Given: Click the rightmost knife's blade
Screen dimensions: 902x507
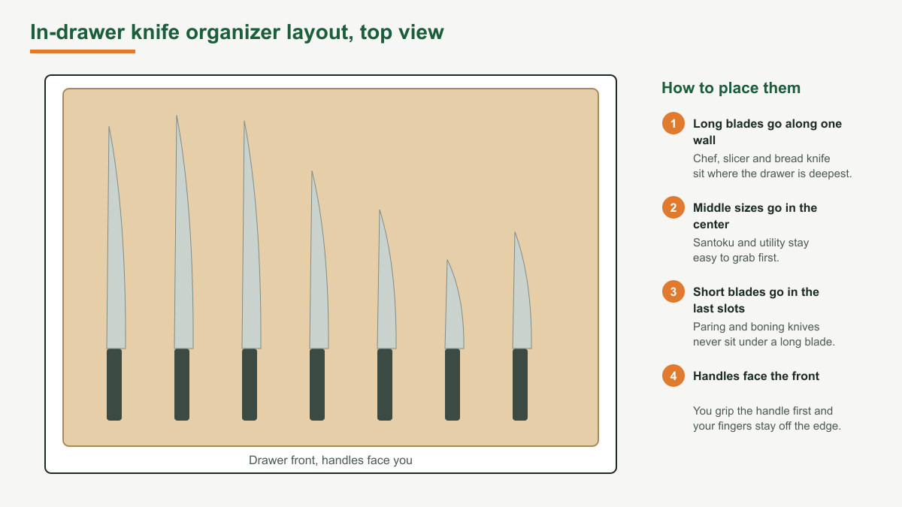Looking at the screenshot, I should coord(522,291).
